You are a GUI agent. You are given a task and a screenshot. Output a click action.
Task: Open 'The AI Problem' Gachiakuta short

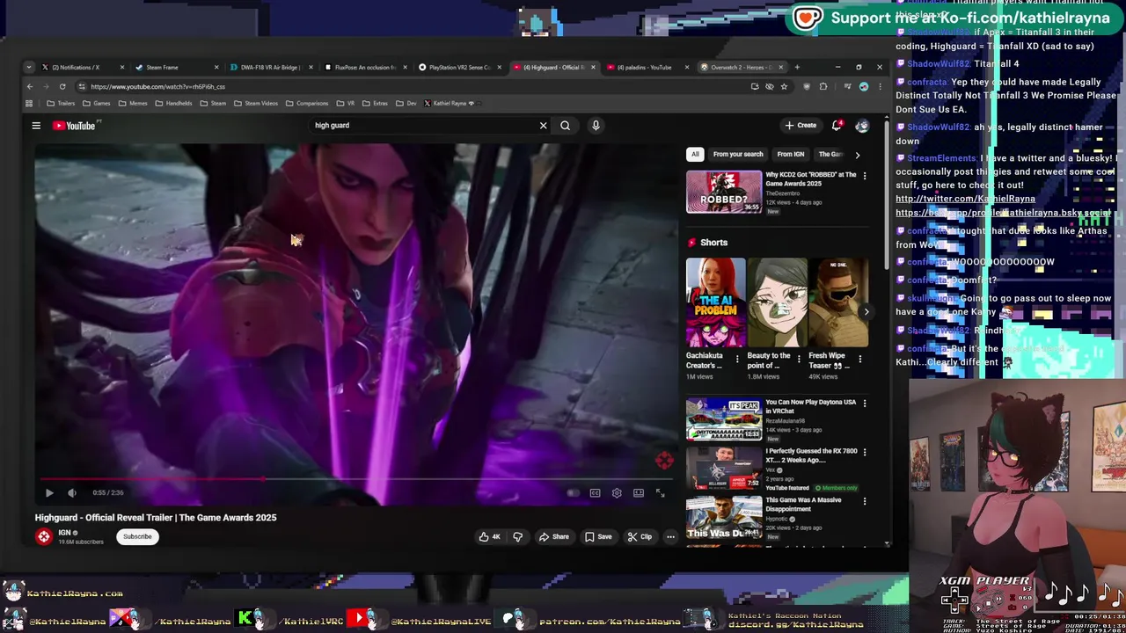715,303
